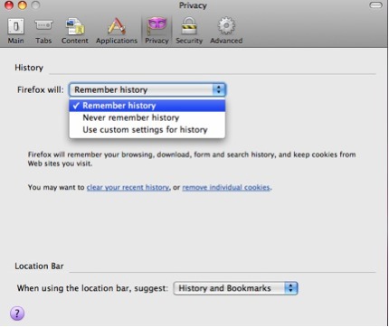The image size is (389, 327).
Task: Open the 'Firefox will' history dropdown
Action: click(x=147, y=89)
